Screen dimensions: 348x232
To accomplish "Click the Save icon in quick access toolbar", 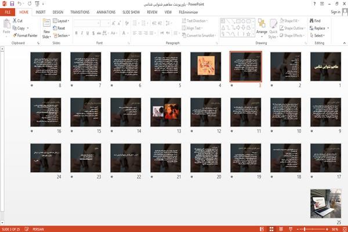I will pyautogui.click(x=12, y=3).
